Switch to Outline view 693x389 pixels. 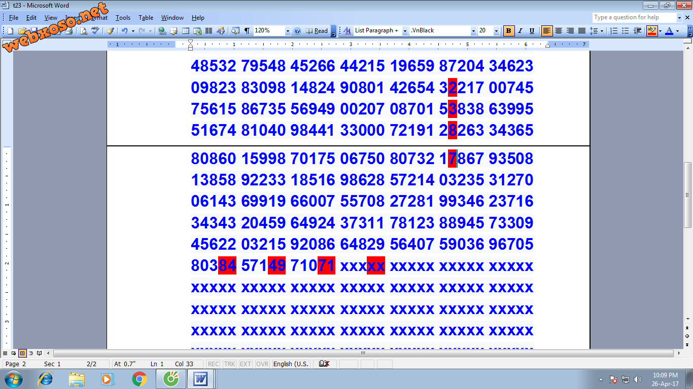click(x=31, y=353)
